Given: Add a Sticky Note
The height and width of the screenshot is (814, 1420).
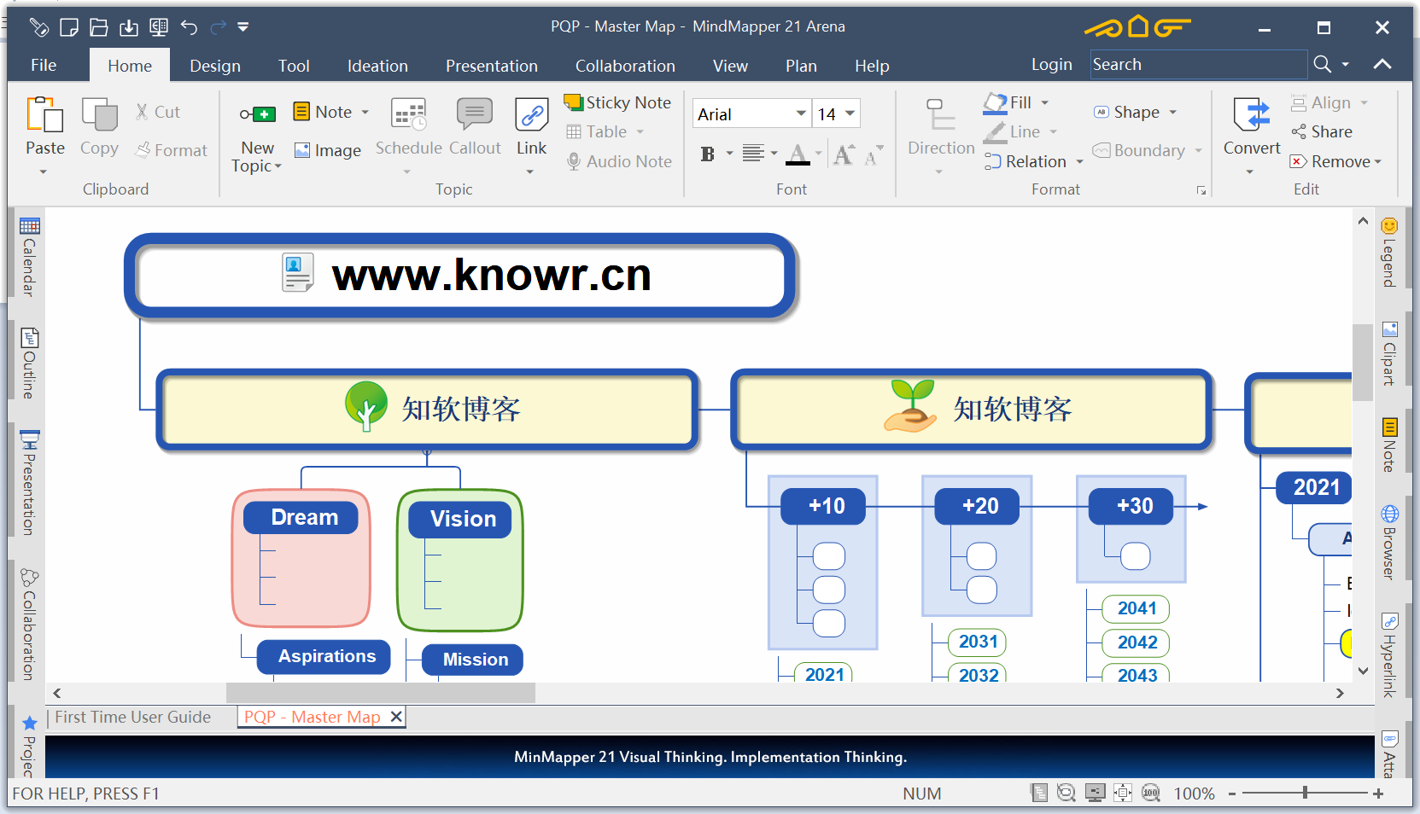Looking at the screenshot, I should coord(617,102).
